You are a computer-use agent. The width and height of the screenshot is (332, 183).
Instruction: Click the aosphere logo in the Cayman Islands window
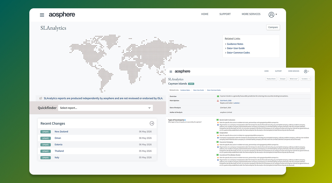tap(183, 71)
